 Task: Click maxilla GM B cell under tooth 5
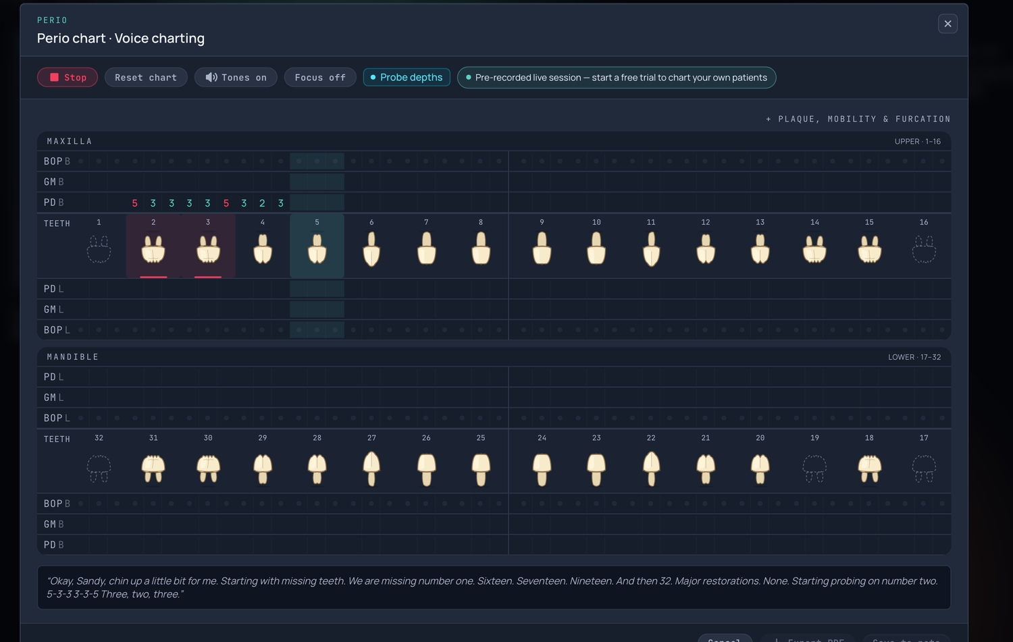coord(317,182)
